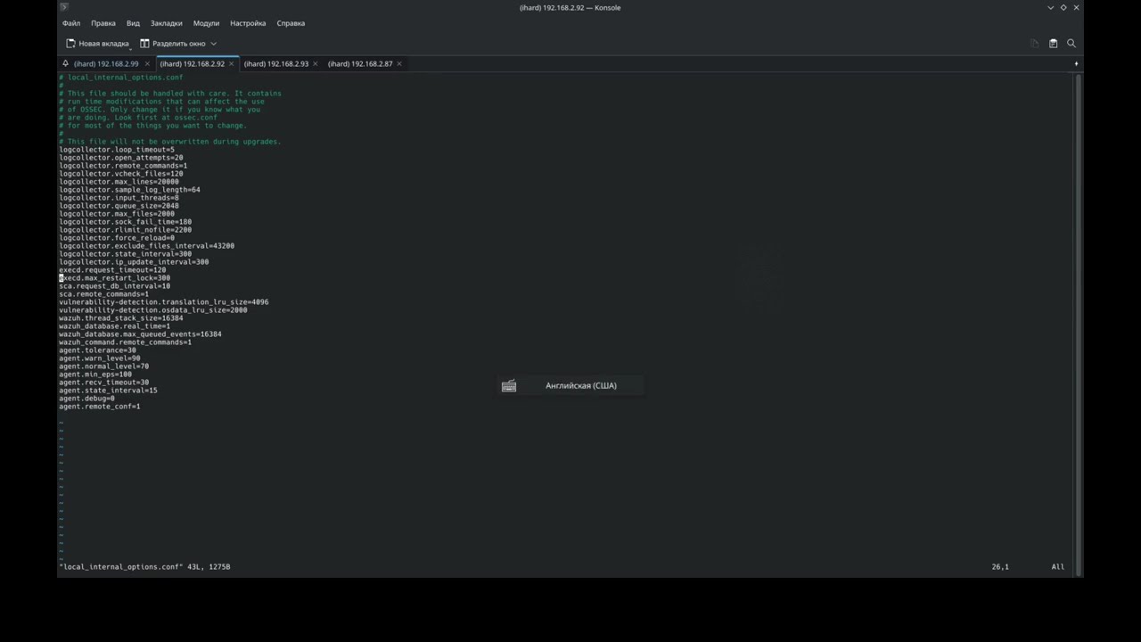Screen dimensions: 1141x642
Task: Open the Справка menu
Action: tap(291, 23)
